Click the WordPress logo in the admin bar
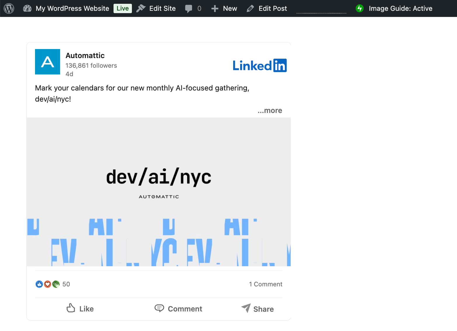The height and width of the screenshot is (331, 457). coord(9,8)
